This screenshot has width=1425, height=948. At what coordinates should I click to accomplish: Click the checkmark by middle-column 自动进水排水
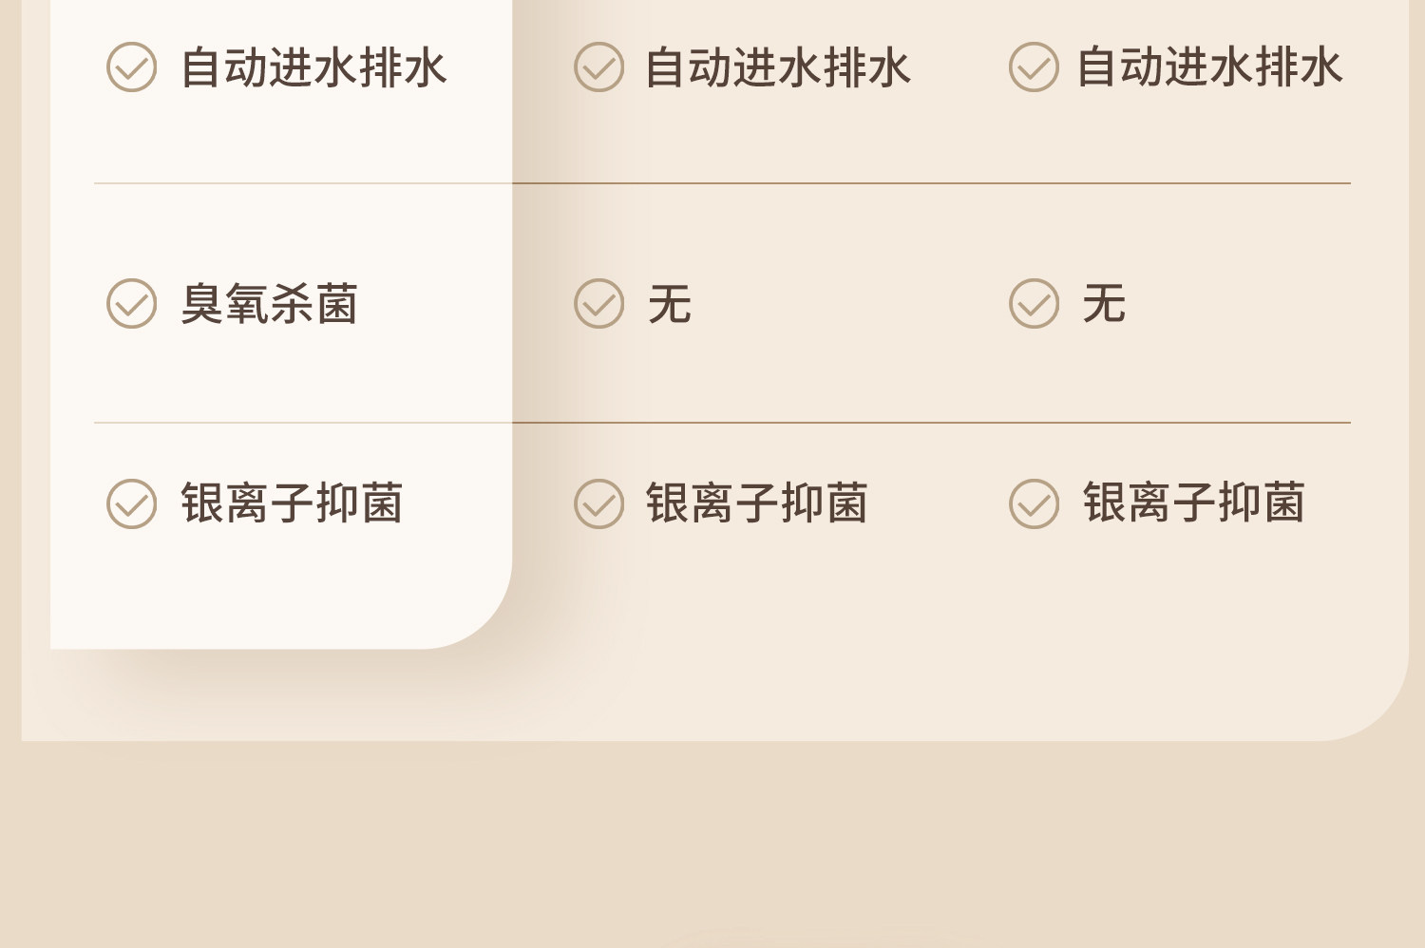click(598, 67)
